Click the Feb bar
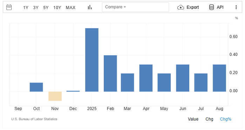245x130 pixels. click(110, 73)
